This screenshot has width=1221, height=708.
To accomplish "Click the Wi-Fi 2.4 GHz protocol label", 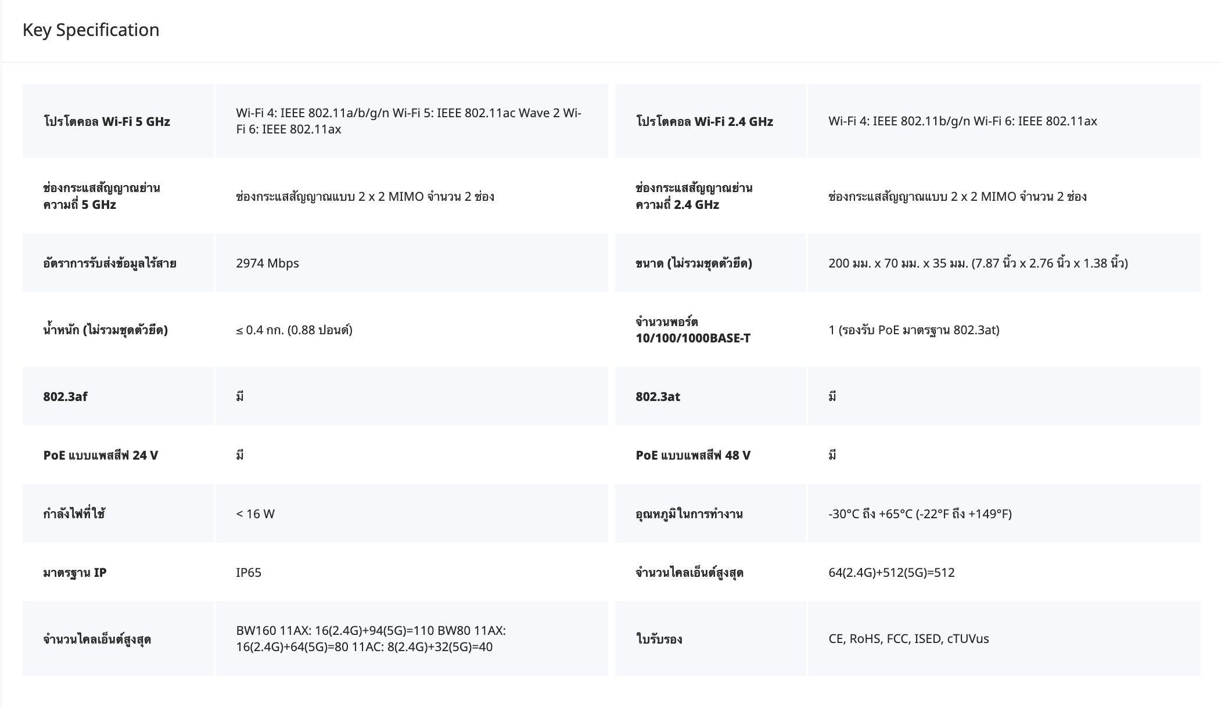I will 704,121.
